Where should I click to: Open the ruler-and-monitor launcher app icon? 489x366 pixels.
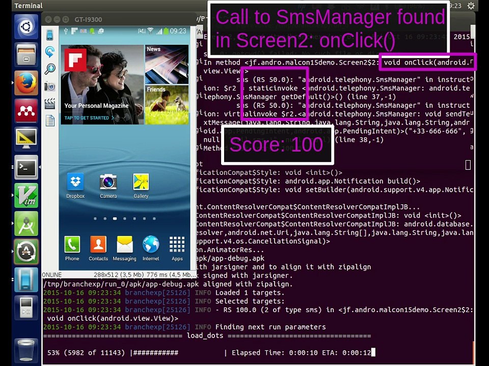coord(26,139)
